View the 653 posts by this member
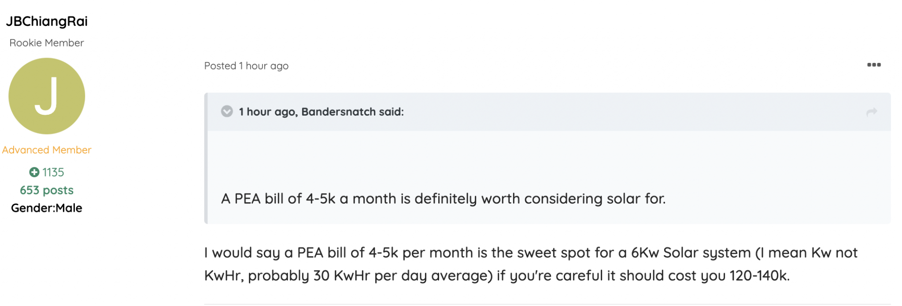 click(x=47, y=190)
